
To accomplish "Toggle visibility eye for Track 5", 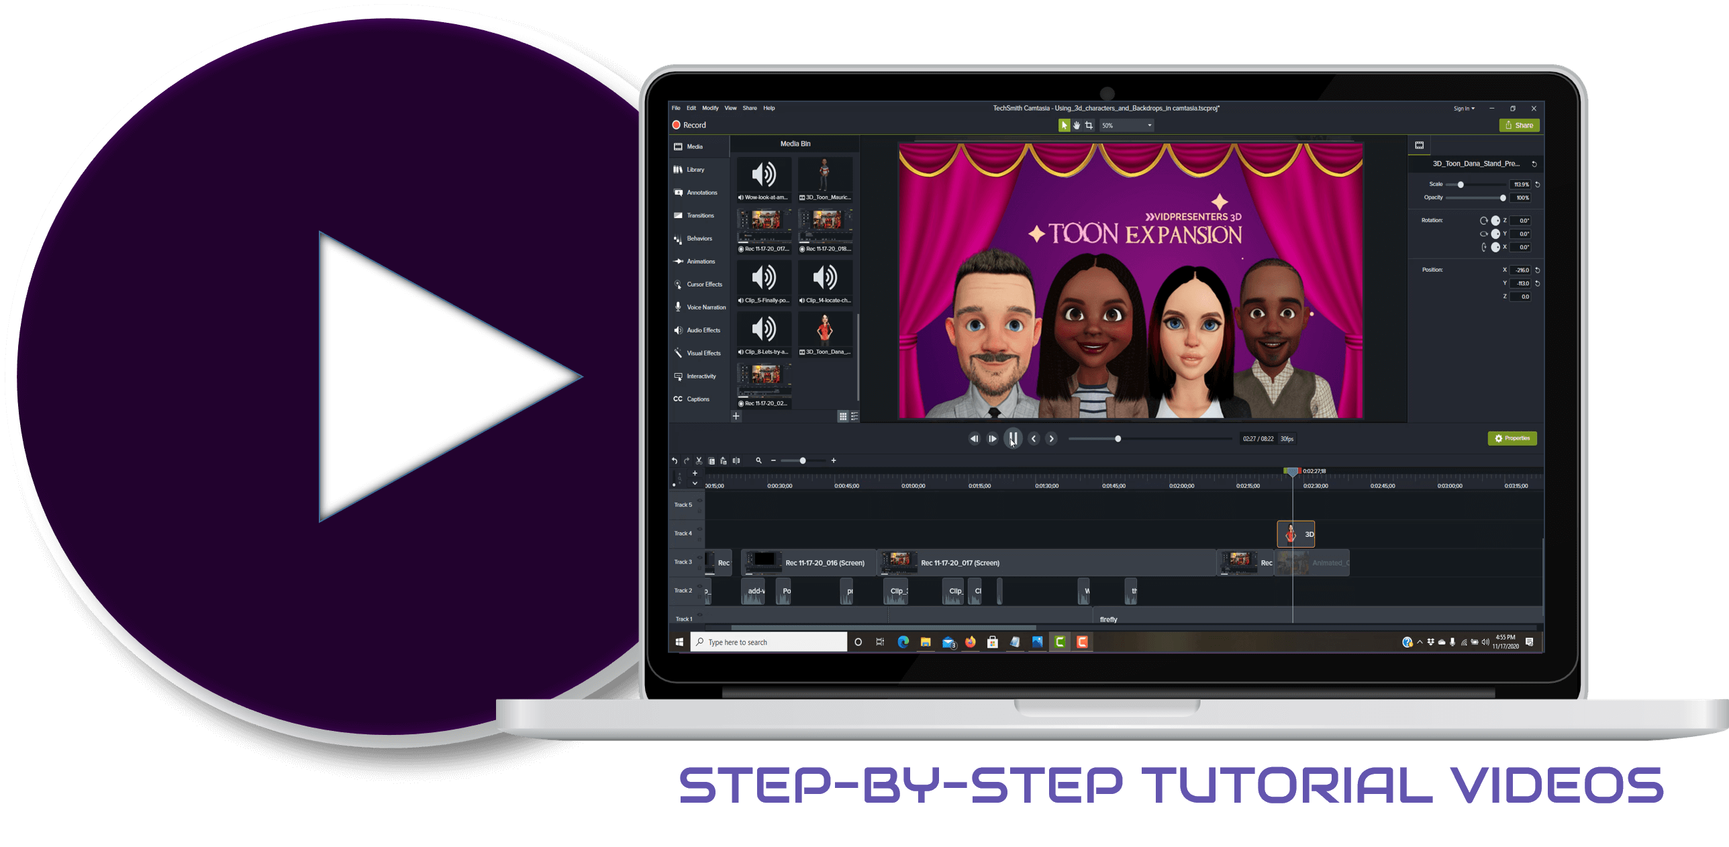I will (699, 500).
